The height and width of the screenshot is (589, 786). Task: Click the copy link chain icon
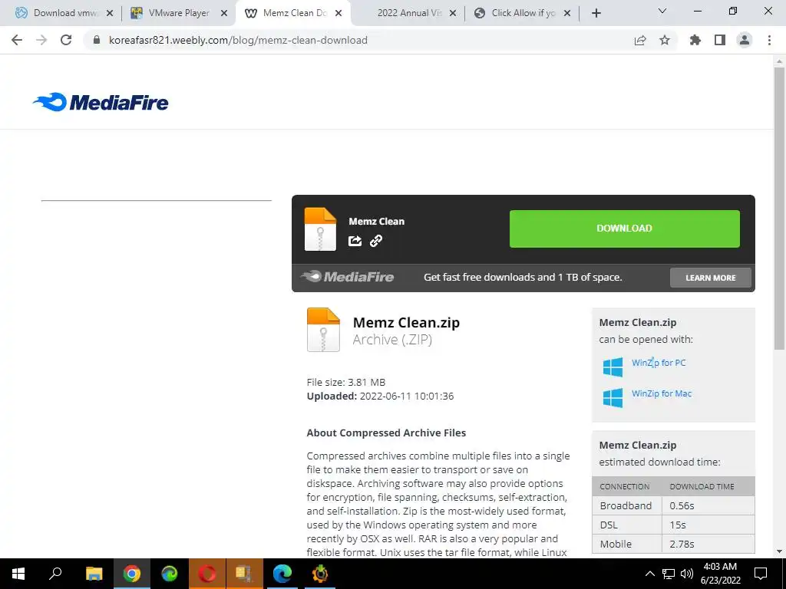point(376,241)
